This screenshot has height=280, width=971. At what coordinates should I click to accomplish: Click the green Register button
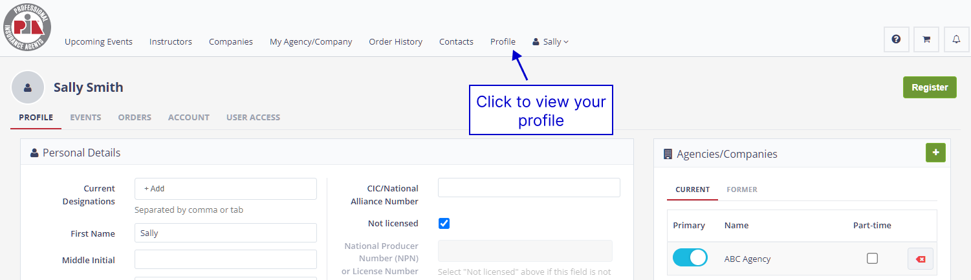929,87
